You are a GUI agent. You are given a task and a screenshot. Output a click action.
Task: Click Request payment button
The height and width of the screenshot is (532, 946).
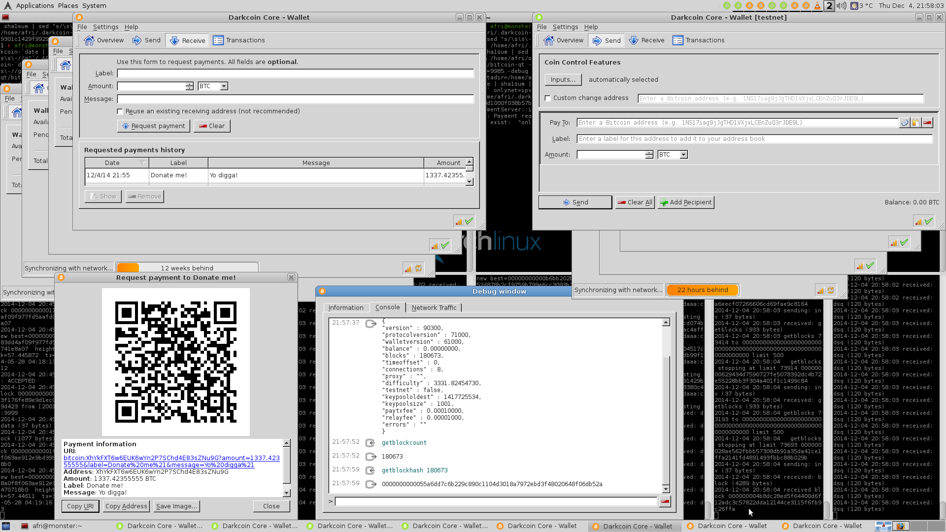click(154, 126)
